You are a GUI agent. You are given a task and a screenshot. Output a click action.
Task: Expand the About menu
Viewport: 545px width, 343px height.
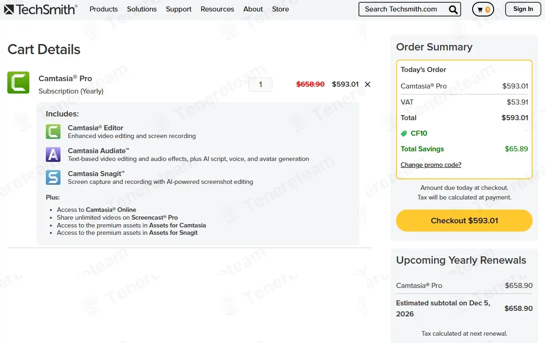253,9
